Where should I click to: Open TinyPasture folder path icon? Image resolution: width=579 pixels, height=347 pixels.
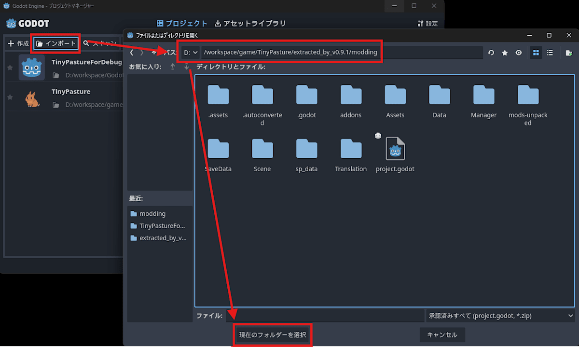click(56, 105)
